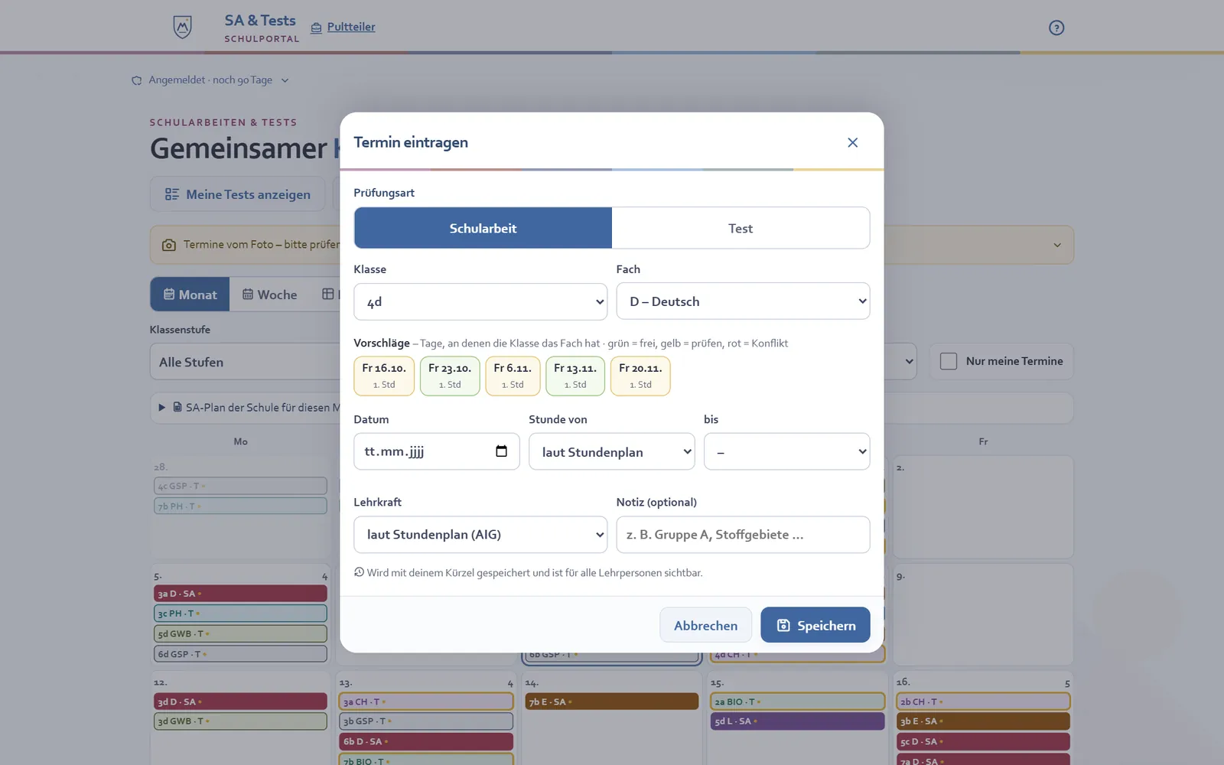Open the Fach dropdown showing D – Deutsch
1224x765 pixels.
(743, 301)
